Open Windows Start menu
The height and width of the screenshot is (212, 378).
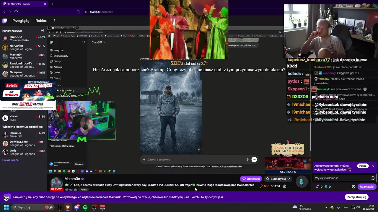[6, 207]
